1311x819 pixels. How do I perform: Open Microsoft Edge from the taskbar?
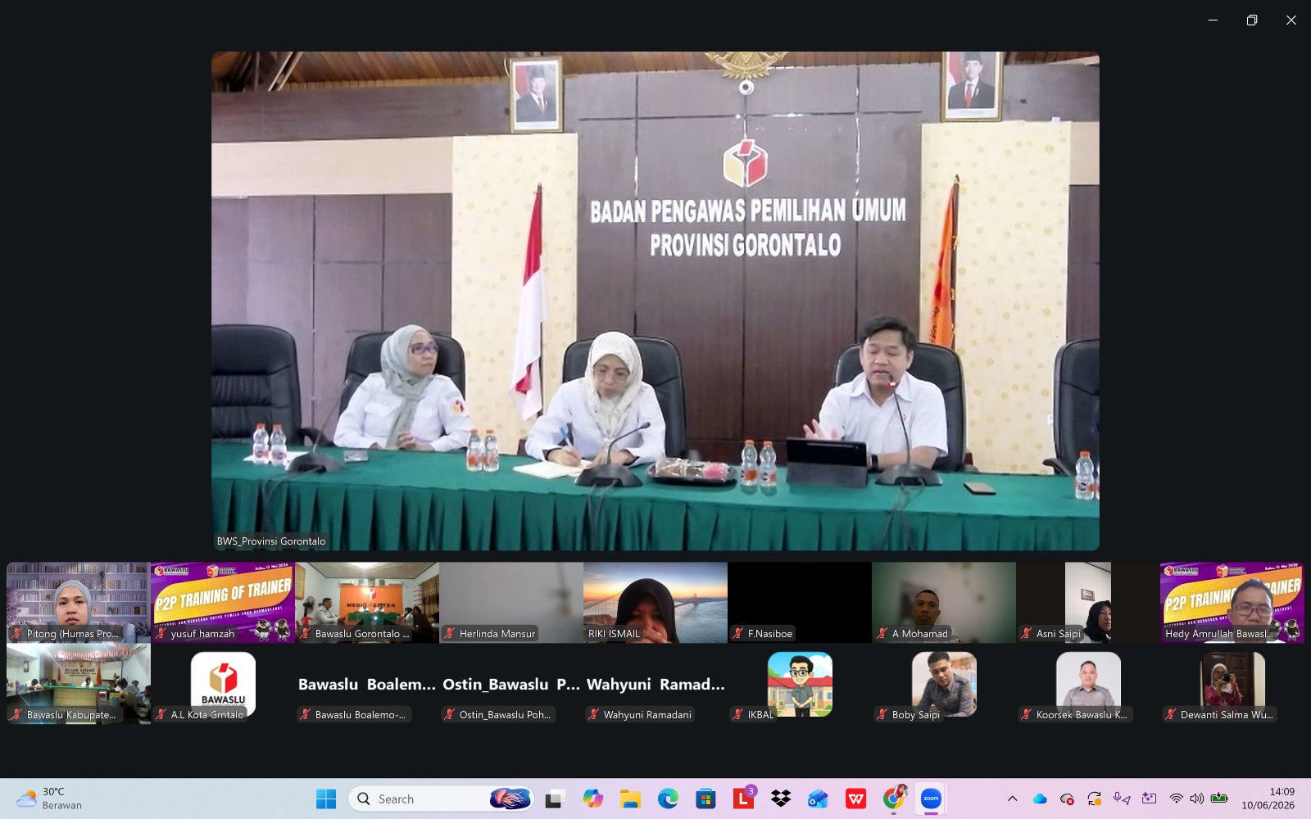click(668, 799)
